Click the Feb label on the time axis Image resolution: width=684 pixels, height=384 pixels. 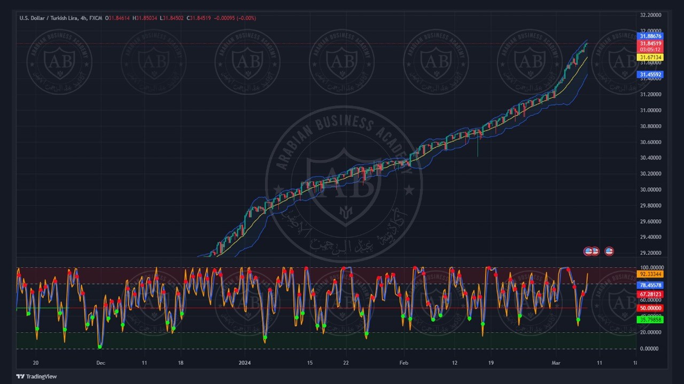coord(403,363)
